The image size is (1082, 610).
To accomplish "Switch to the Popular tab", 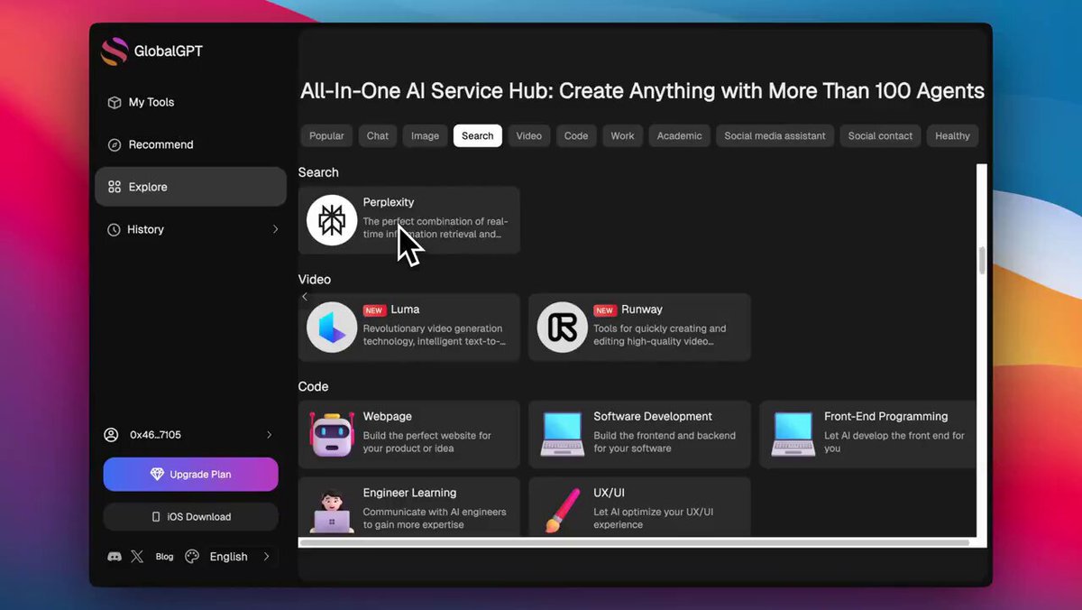I will click(326, 136).
